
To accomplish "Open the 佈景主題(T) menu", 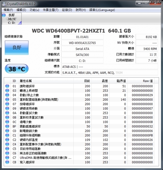I will click(x=51, y=10).
